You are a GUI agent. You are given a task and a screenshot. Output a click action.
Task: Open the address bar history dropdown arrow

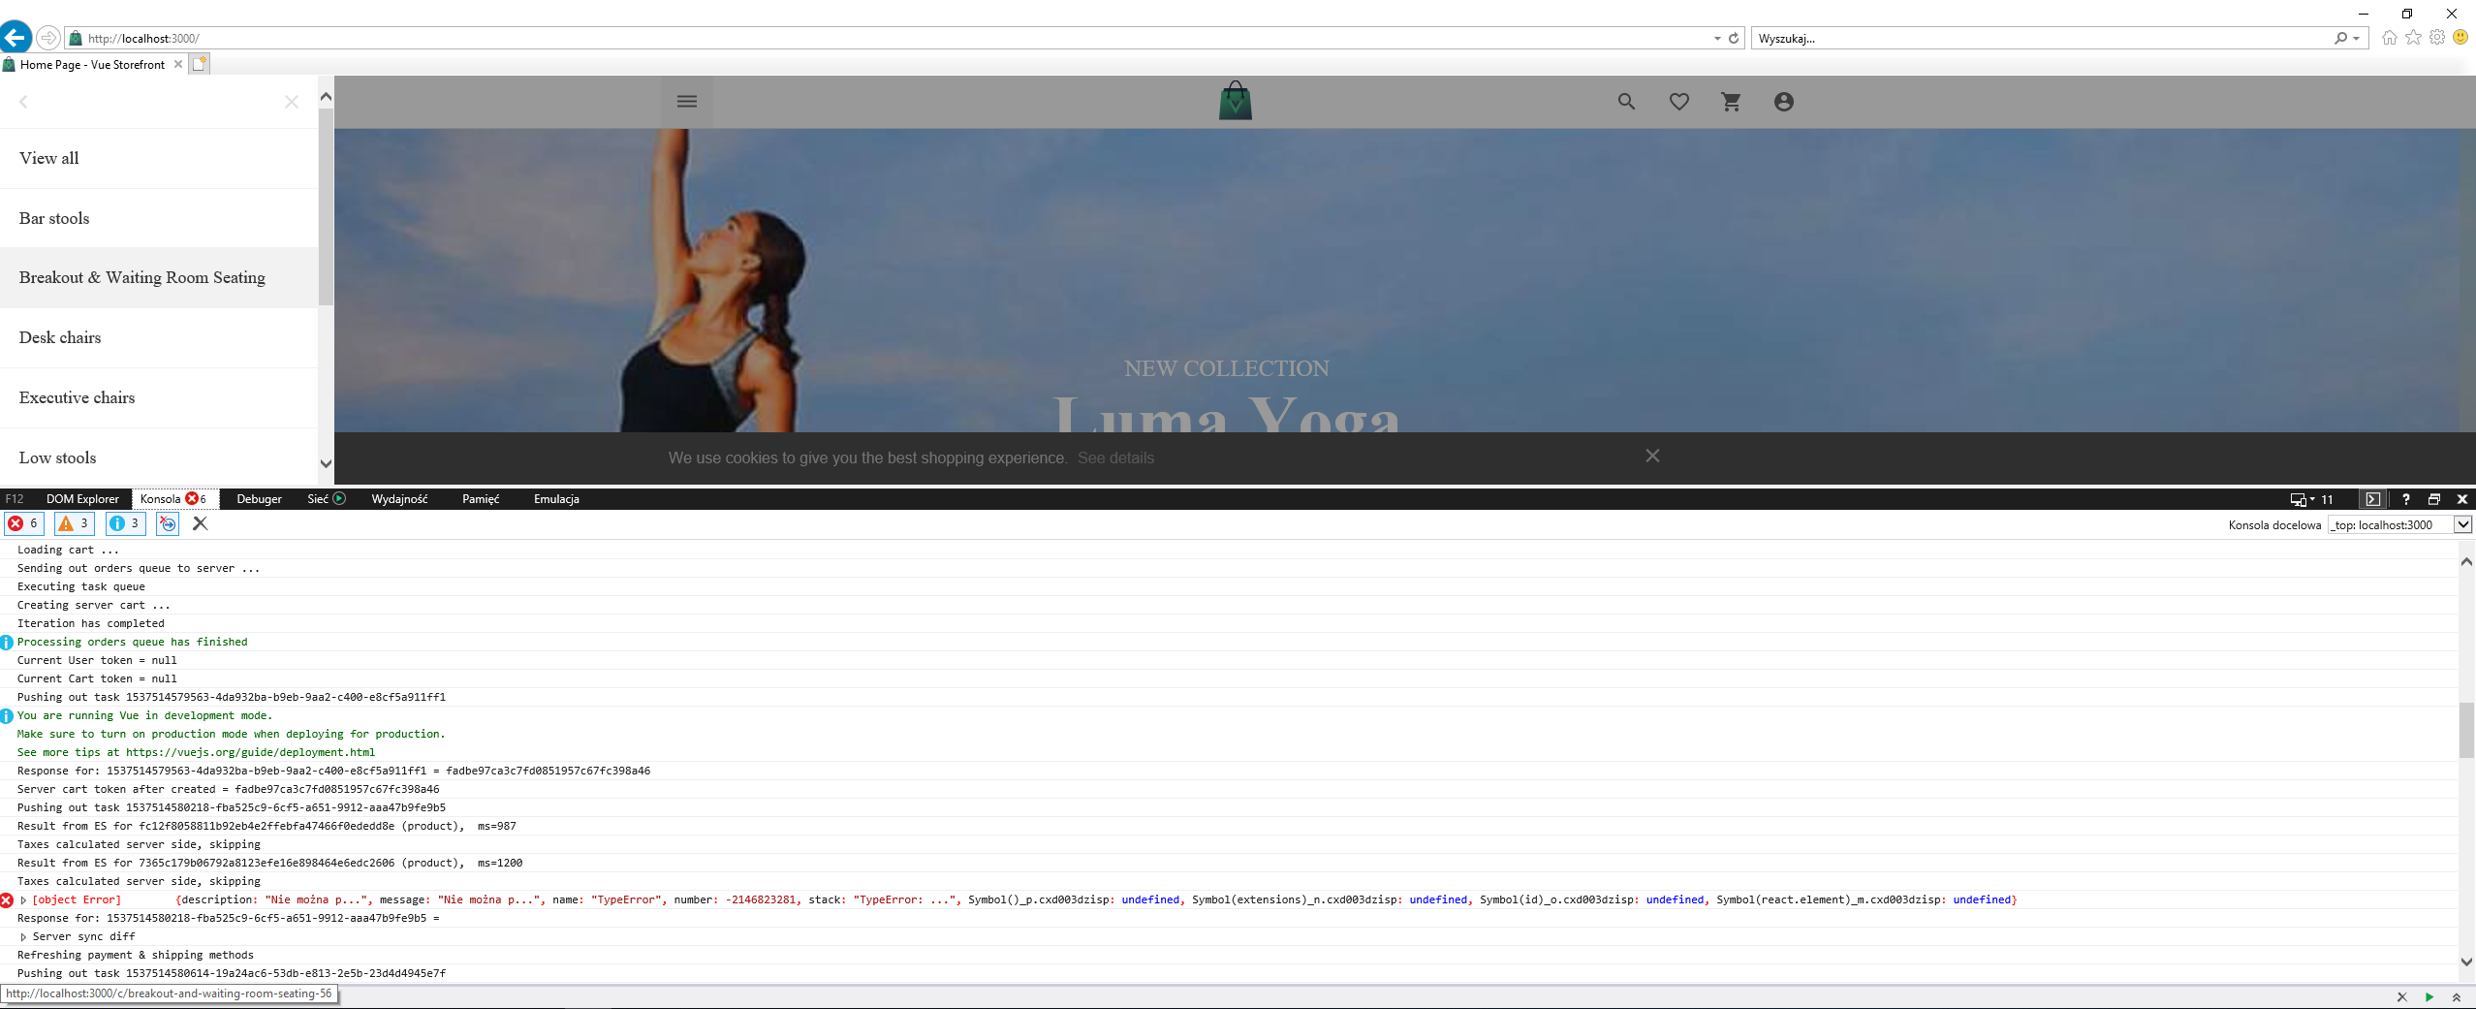(1717, 39)
